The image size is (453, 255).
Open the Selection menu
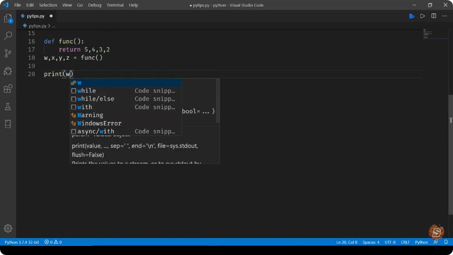click(48, 5)
